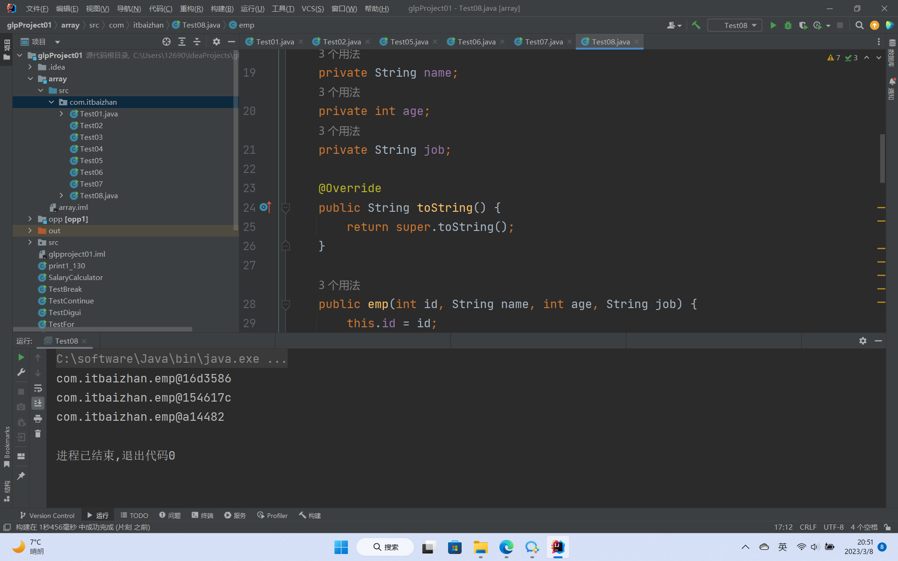The width and height of the screenshot is (898, 561).
Task: Open Test08 run configuration dropdown
Action: pyautogui.click(x=735, y=25)
